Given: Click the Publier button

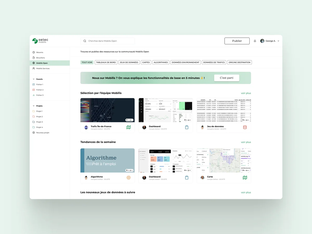Looking at the screenshot, I should [237, 41].
